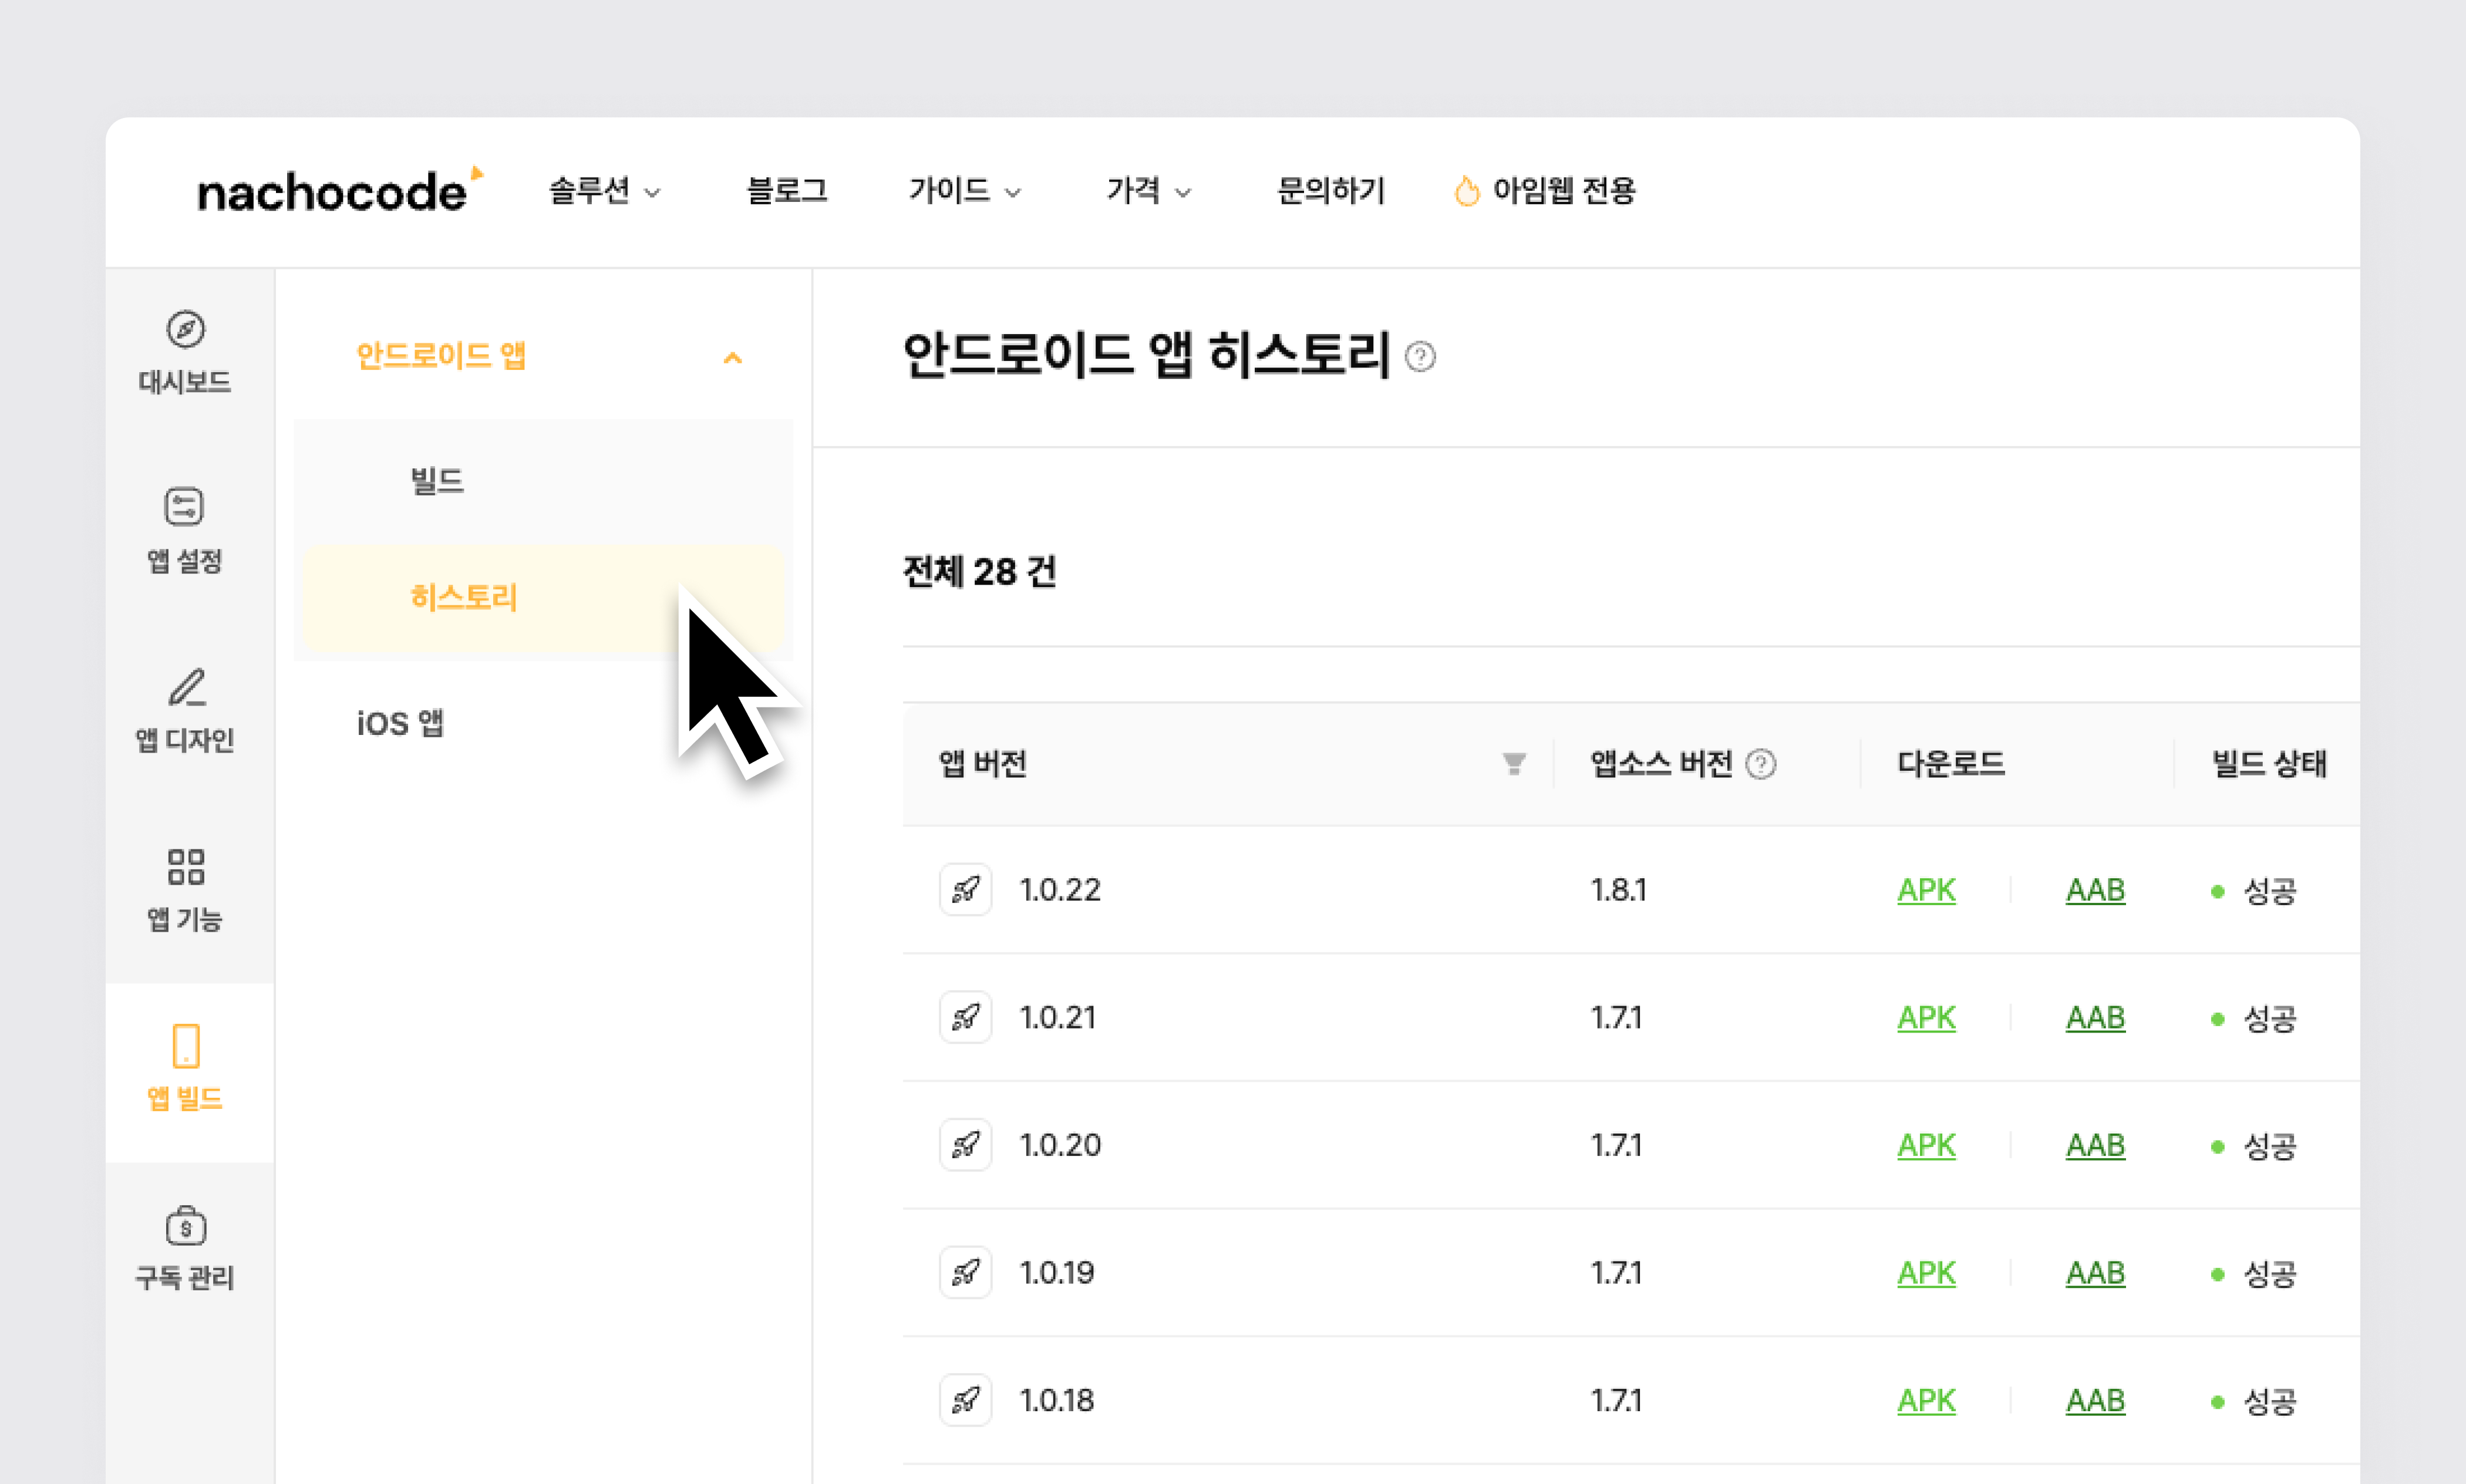Click the 앱소스 버전 help icon
This screenshot has width=2466, height=1484.
tap(1761, 765)
